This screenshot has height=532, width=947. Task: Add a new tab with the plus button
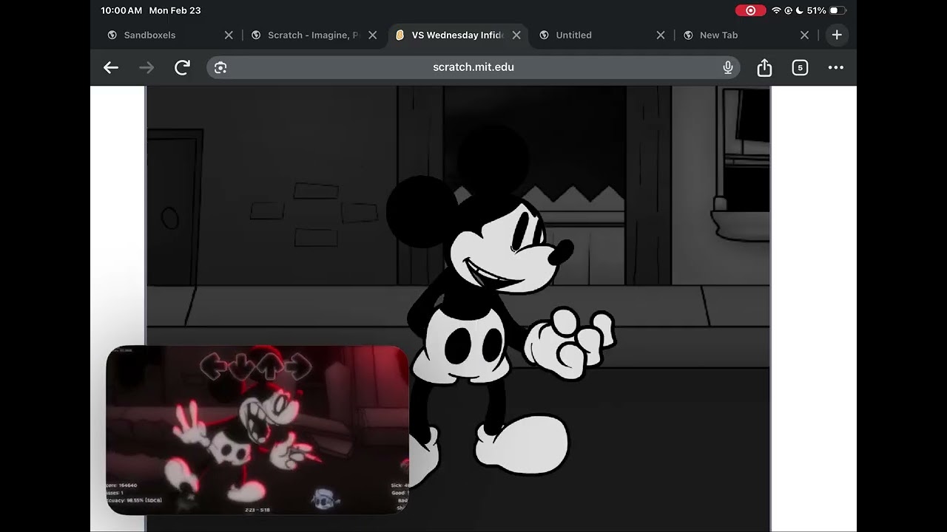coord(837,35)
